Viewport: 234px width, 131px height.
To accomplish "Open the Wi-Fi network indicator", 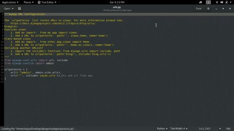I will tap(217, 2).
